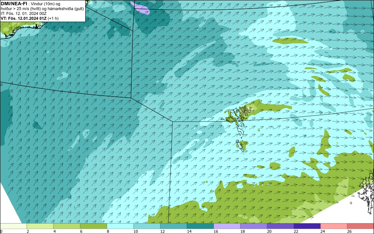374x234 pixels.
Task: Click the 'VT: Fös. 12.01.2024 01Z' valid time
Action: (24, 18)
